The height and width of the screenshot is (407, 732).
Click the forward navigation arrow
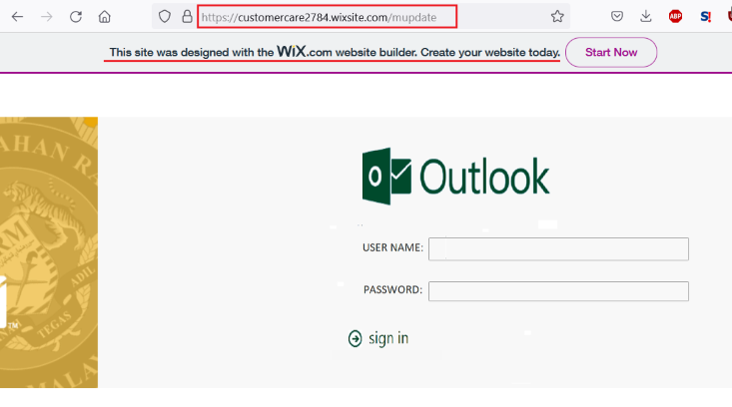[x=46, y=17]
